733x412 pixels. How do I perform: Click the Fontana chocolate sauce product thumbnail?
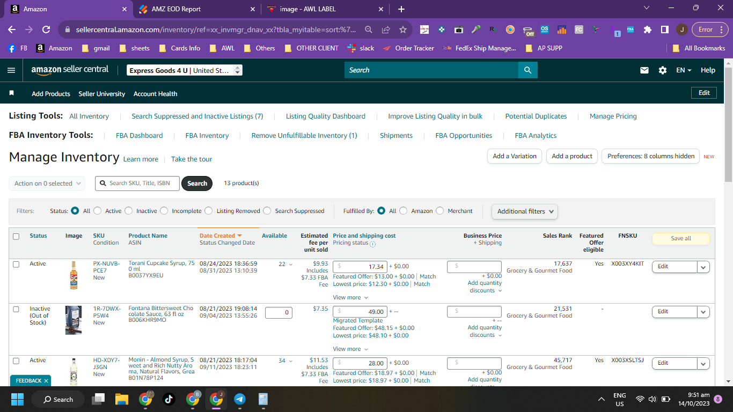click(x=74, y=320)
